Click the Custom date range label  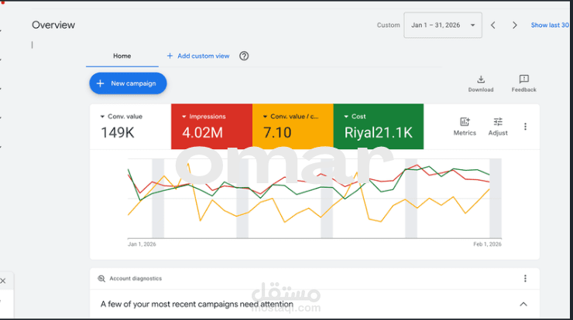coord(389,26)
